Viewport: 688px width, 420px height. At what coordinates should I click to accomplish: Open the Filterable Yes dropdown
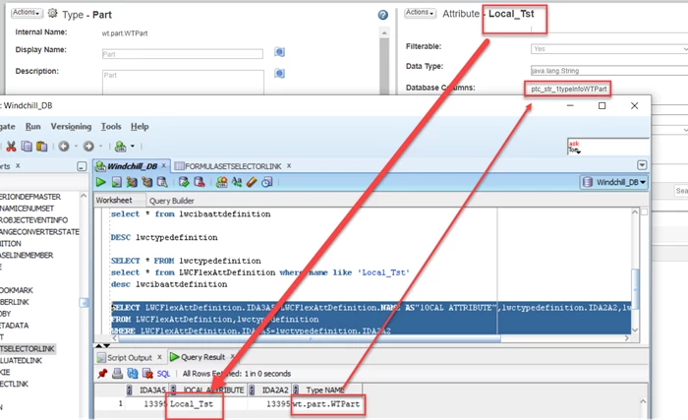click(x=609, y=49)
